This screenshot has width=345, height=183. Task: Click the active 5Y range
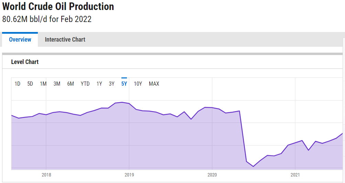point(124,84)
